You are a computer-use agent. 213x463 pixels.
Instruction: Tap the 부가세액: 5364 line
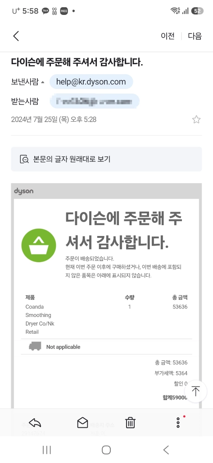(171, 373)
